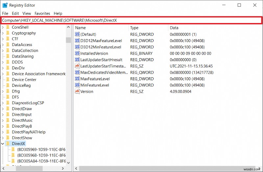
Task: Click the tree pane scroll up arrow
Action: coord(68,27)
